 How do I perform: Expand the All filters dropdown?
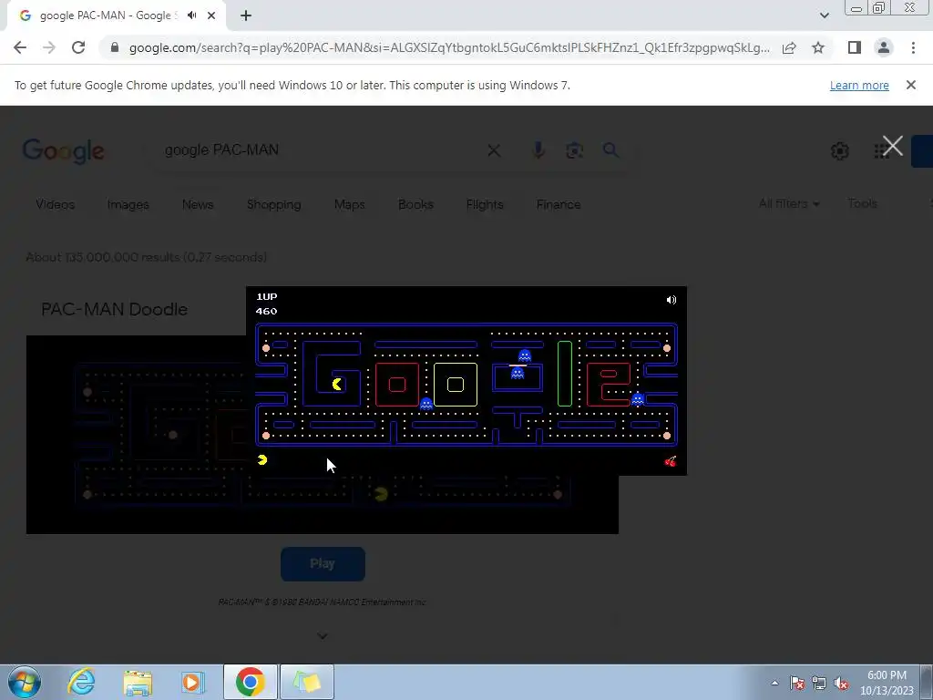789,203
